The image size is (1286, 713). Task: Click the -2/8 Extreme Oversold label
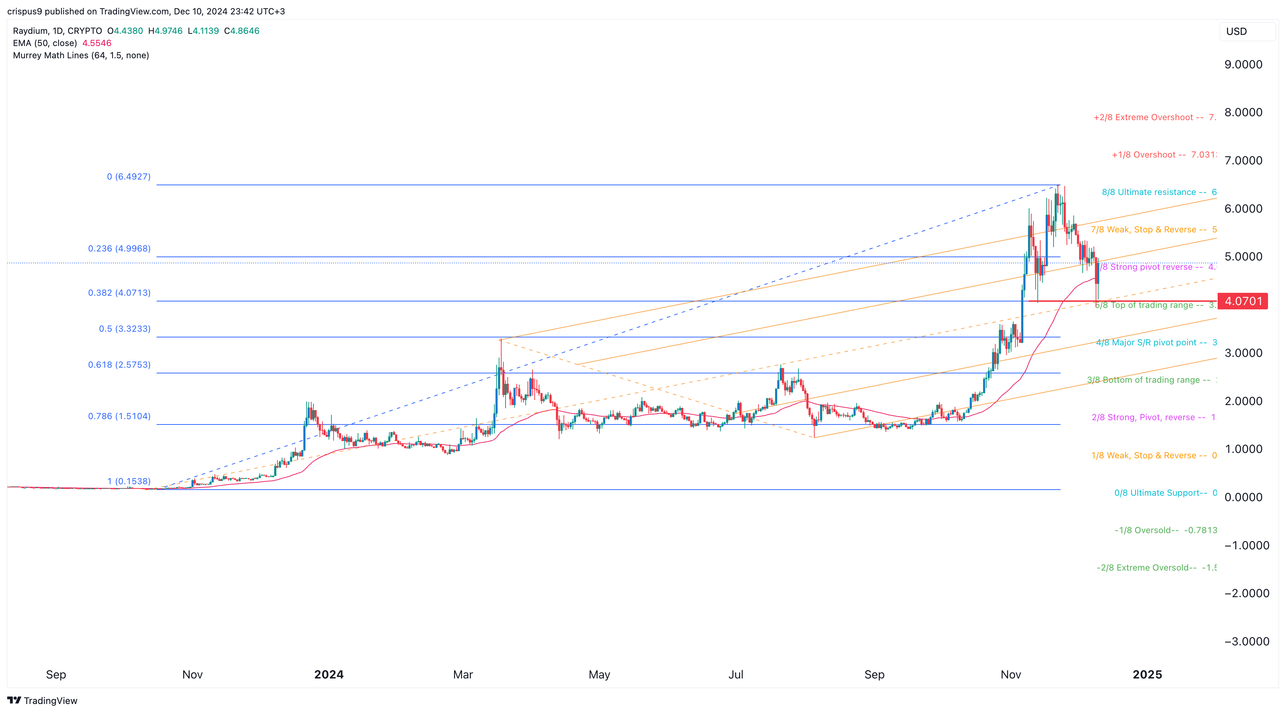(x=1156, y=568)
